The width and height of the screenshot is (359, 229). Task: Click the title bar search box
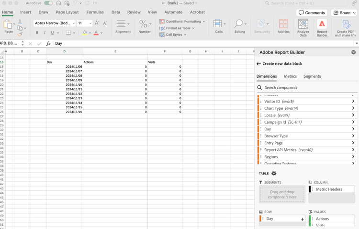tap(305, 3)
